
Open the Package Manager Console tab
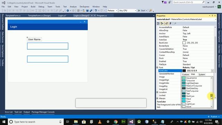coord(43,112)
